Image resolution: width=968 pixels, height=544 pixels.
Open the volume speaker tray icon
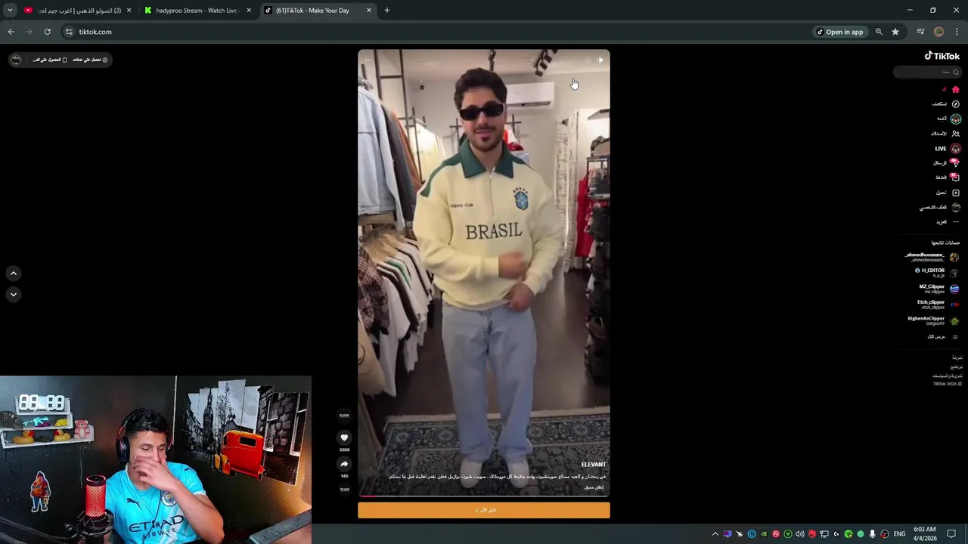799,534
